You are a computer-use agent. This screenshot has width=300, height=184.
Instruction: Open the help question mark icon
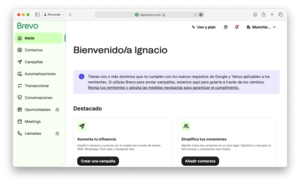pyautogui.click(x=226, y=27)
